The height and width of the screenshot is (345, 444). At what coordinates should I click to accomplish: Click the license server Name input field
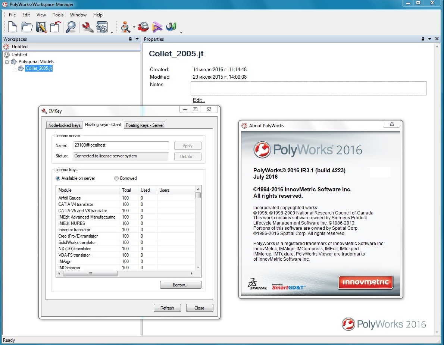pos(121,145)
